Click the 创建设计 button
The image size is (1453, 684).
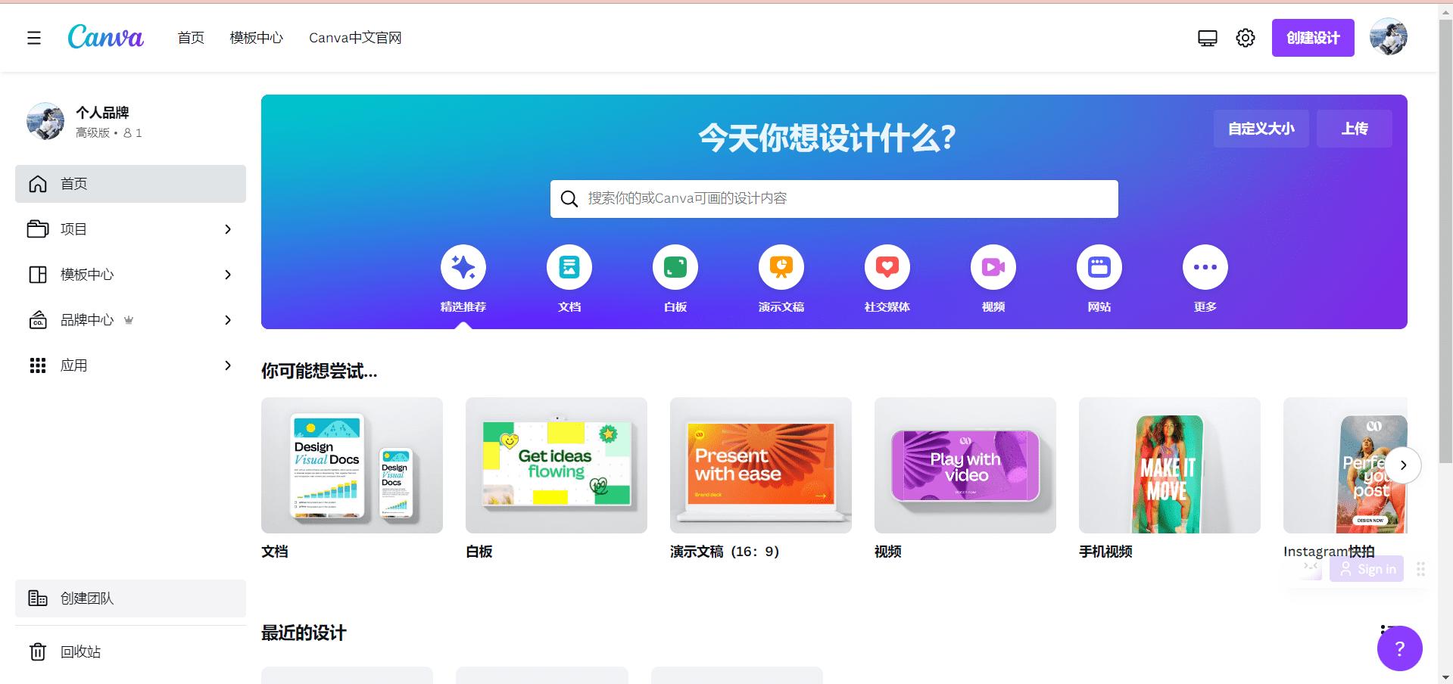1312,37
